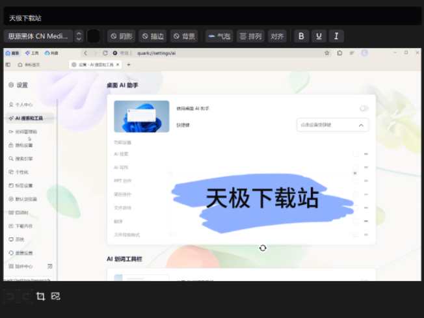Open the 工具 tools tab in Quark
Image resolution: width=424 pixels, height=318 pixels.
[x=32, y=53]
